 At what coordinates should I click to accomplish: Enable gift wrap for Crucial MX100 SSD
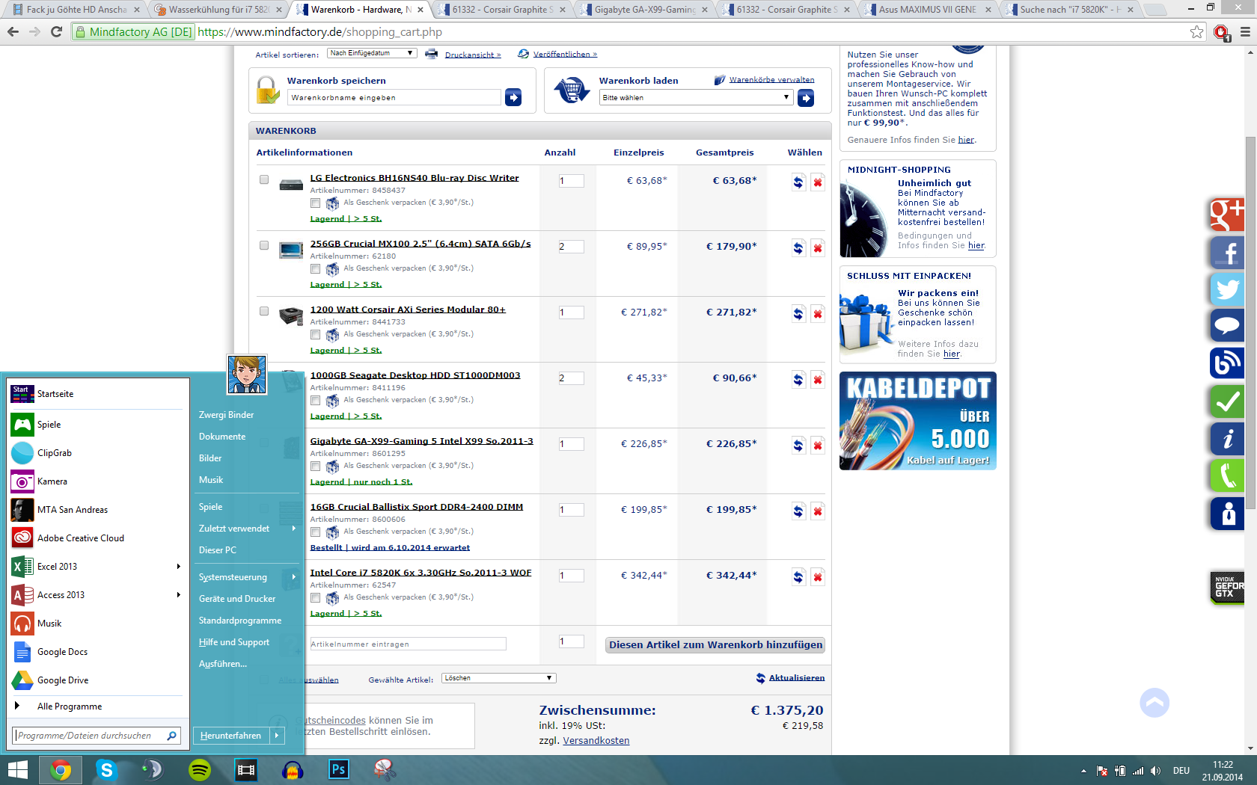(x=315, y=269)
